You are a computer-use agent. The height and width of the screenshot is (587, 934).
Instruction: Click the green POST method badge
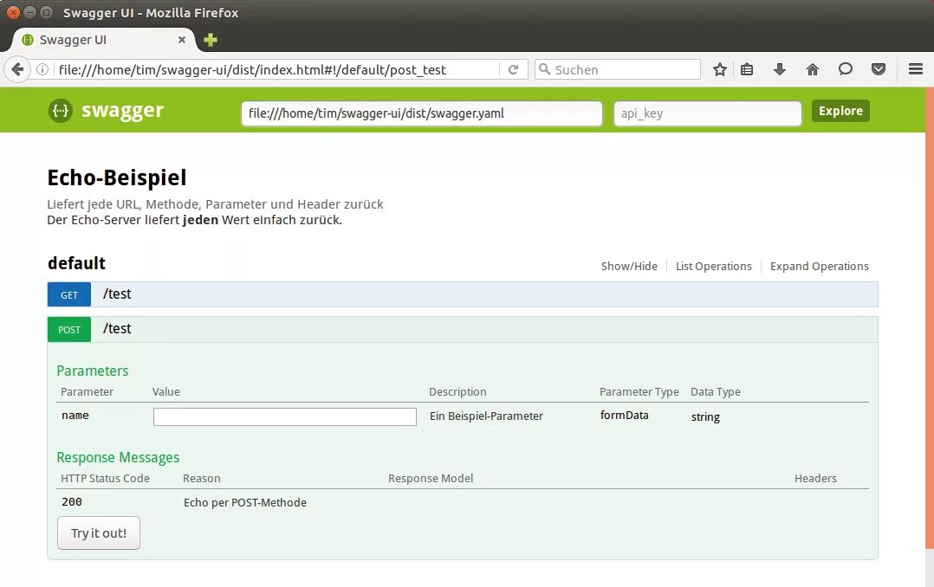coord(69,329)
